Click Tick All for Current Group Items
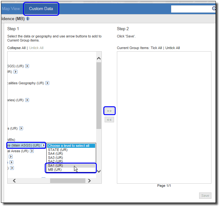This screenshot has width=219, height=206. click(x=156, y=48)
